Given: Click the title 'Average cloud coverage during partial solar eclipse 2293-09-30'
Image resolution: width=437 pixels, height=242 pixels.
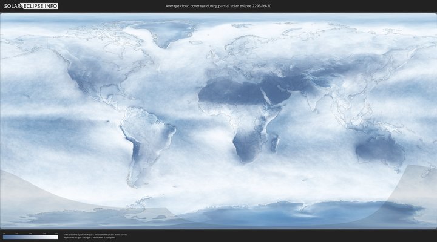Looking at the screenshot, I should click(x=218, y=6).
